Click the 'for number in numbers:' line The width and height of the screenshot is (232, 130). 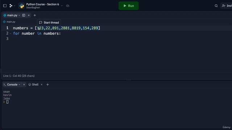point(37,34)
